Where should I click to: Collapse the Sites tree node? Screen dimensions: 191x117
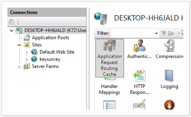point(19,45)
